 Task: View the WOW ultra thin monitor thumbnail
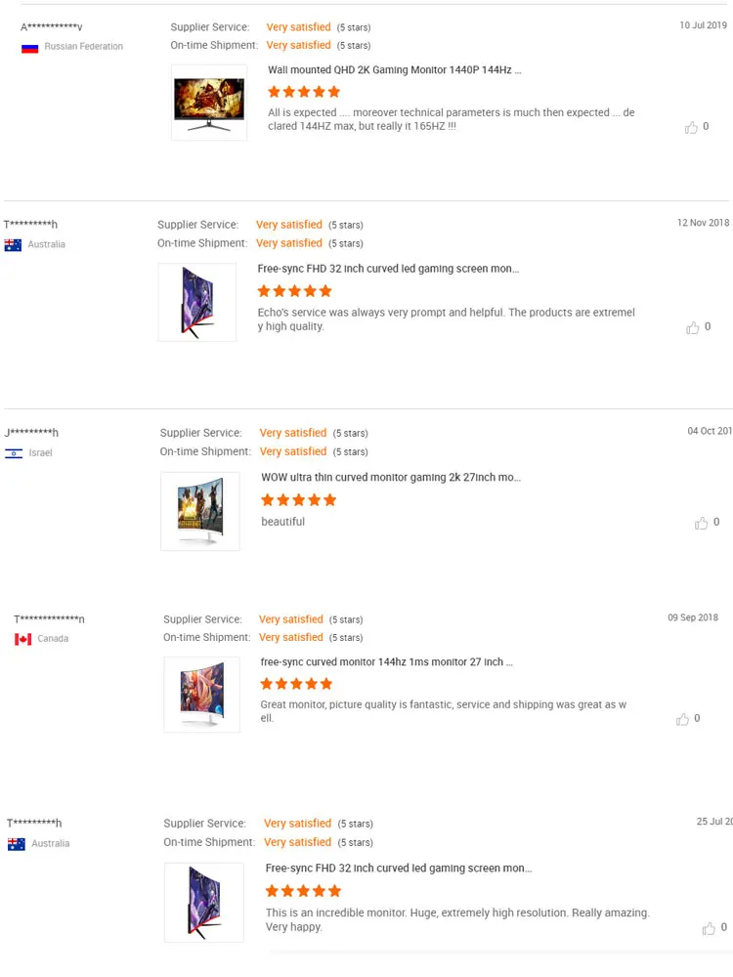(x=200, y=511)
